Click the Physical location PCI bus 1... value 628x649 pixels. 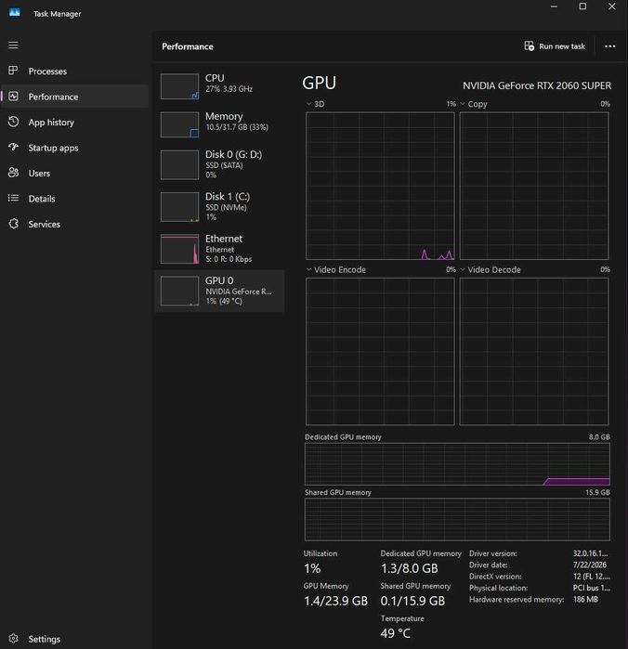point(592,588)
